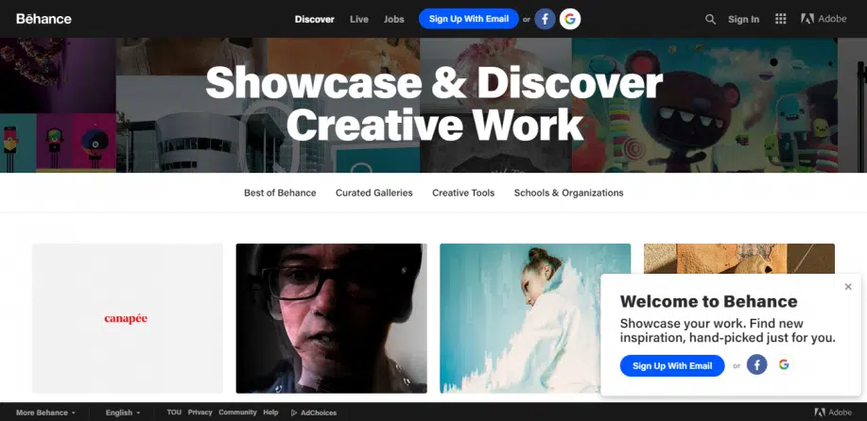867x421 pixels.
Task: Open search with the magnifier icon
Action: [710, 19]
